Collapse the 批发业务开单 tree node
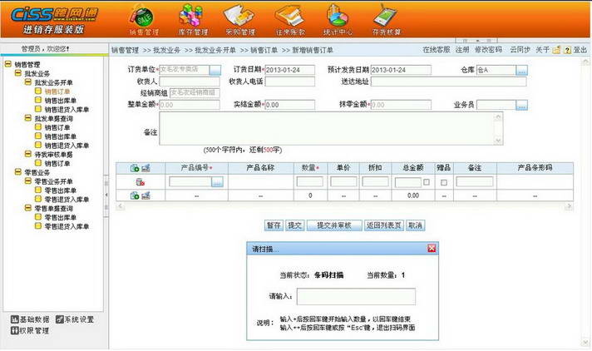The width and height of the screenshot is (592, 351). pos(28,82)
